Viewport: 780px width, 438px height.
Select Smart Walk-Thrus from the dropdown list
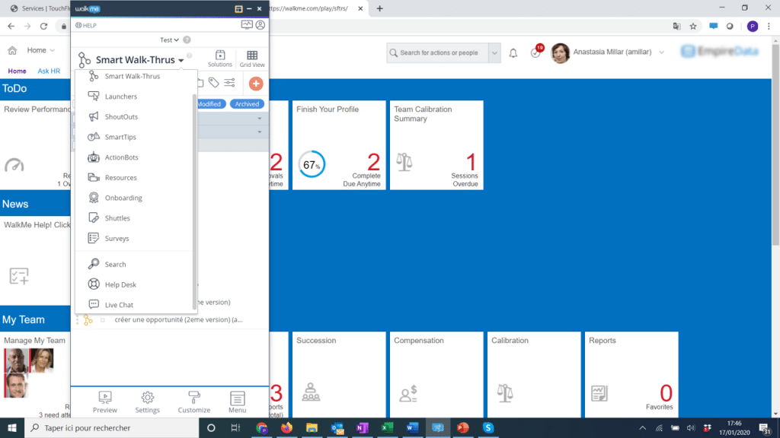tap(133, 76)
